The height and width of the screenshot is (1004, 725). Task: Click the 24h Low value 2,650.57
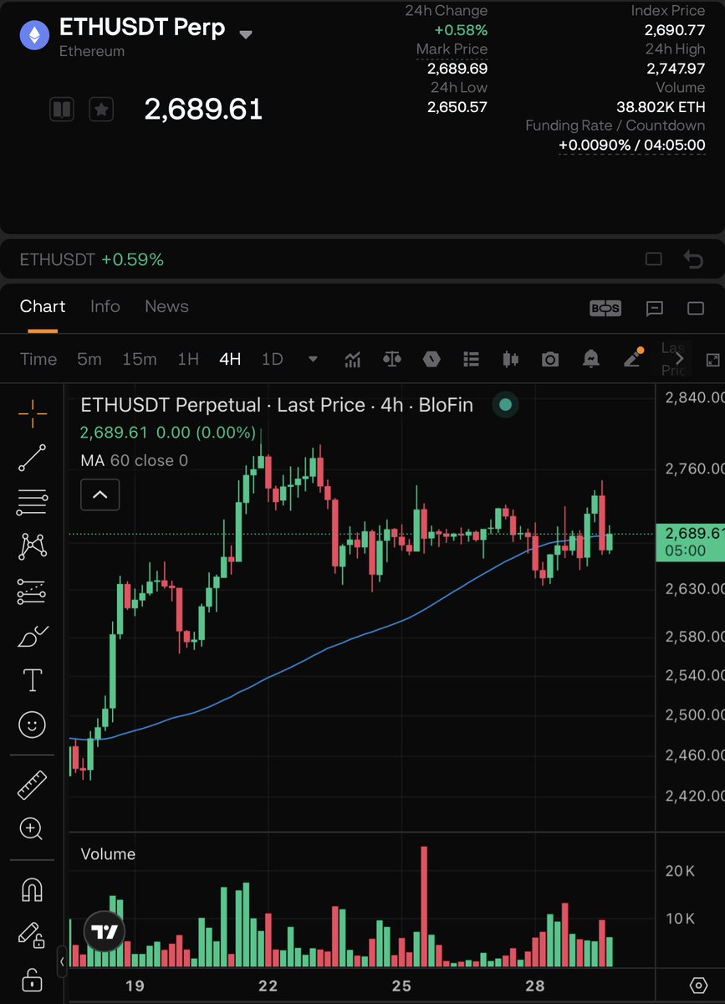coord(457,106)
